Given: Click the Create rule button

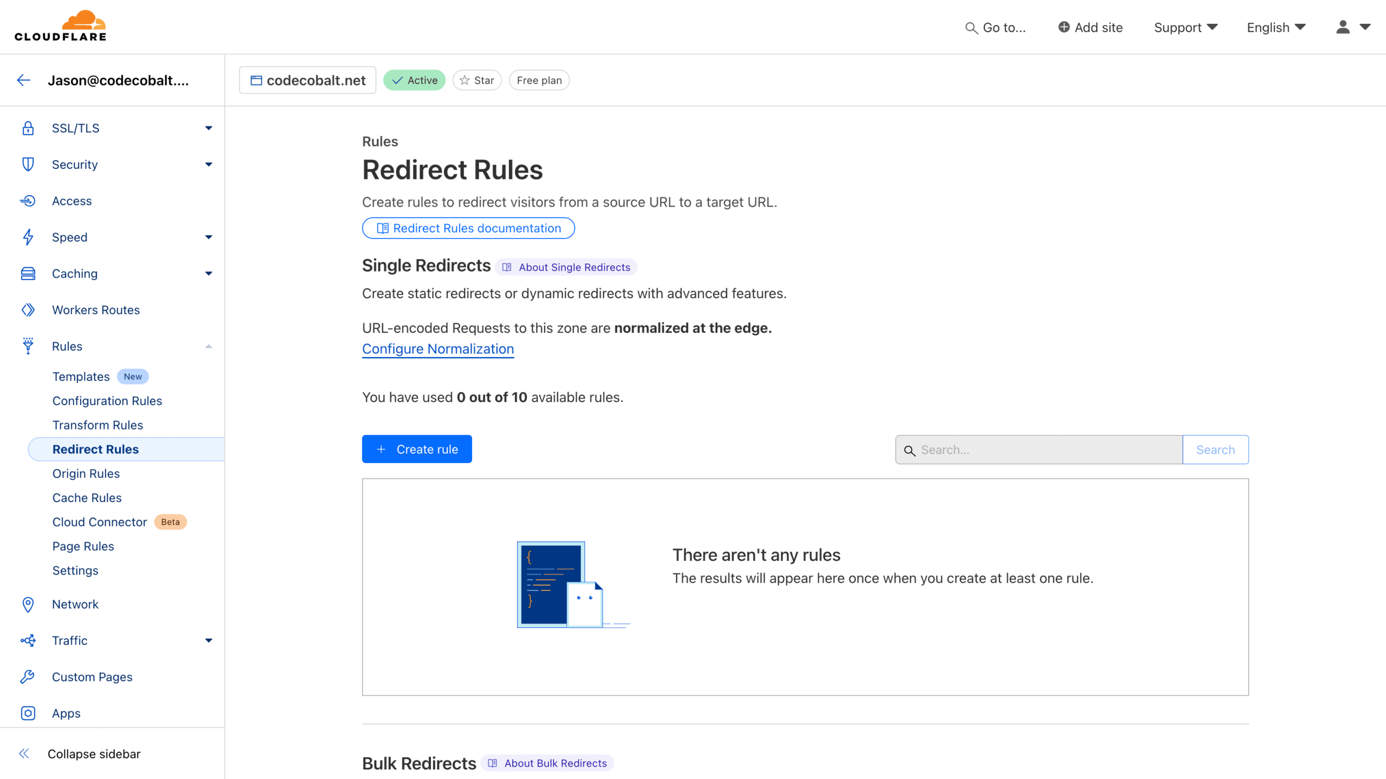Looking at the screenshot, I should (416, 448).
